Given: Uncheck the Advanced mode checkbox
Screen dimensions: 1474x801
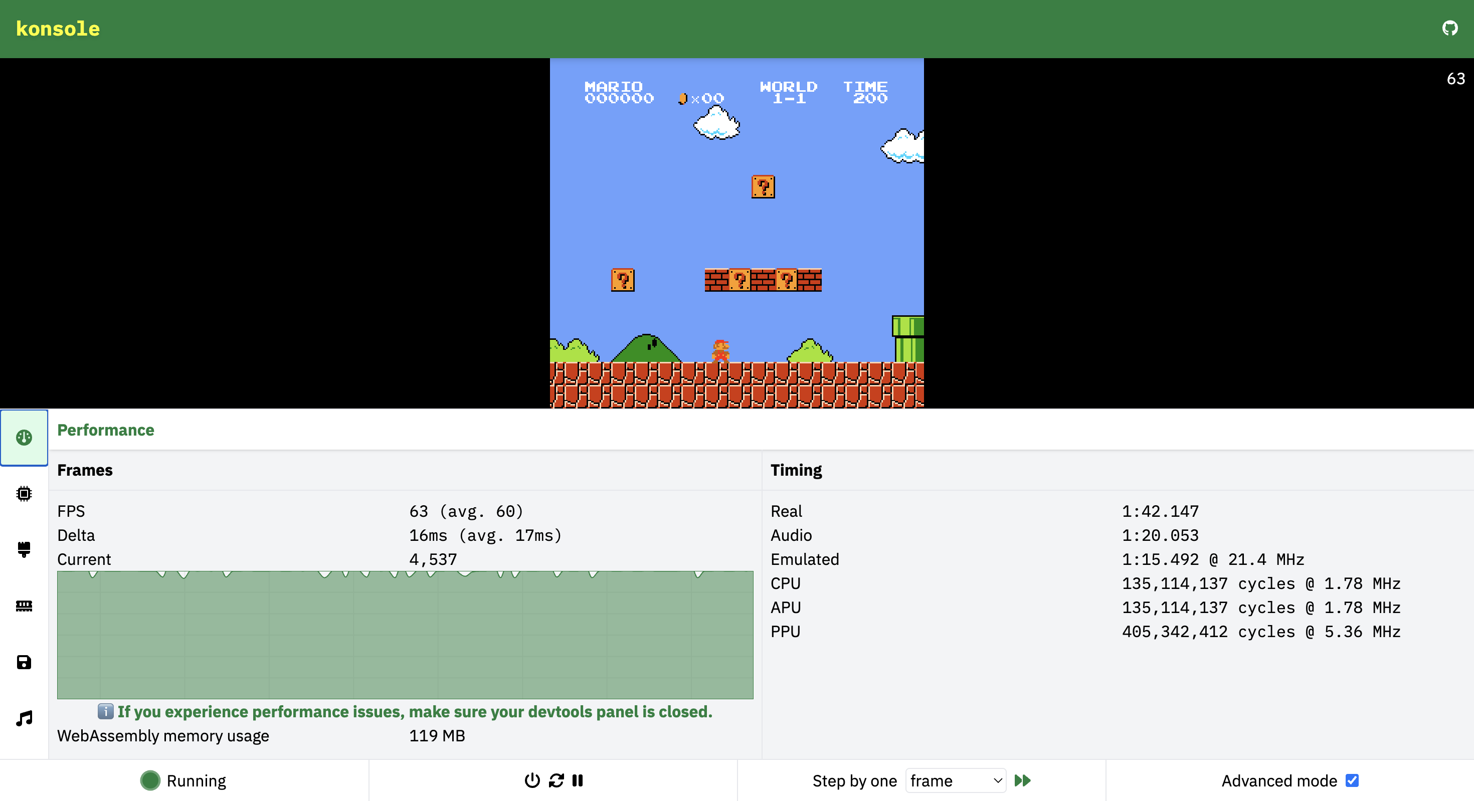Looking at the screenshot, I should (x=1352, y=780).
